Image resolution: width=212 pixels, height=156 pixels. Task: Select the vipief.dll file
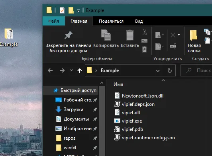pos(127,113)
